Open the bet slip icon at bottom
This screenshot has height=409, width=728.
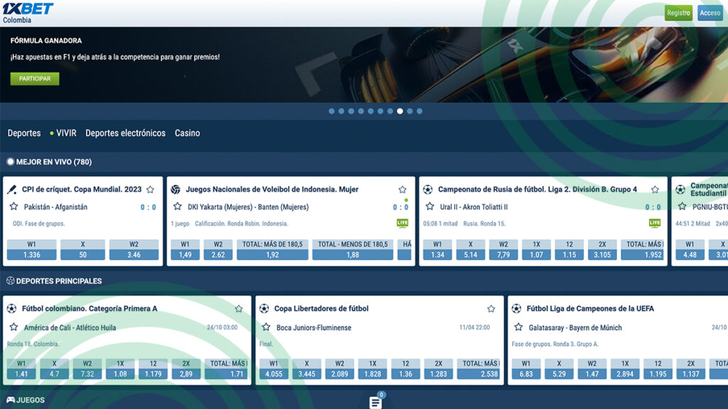coord(375,403)
